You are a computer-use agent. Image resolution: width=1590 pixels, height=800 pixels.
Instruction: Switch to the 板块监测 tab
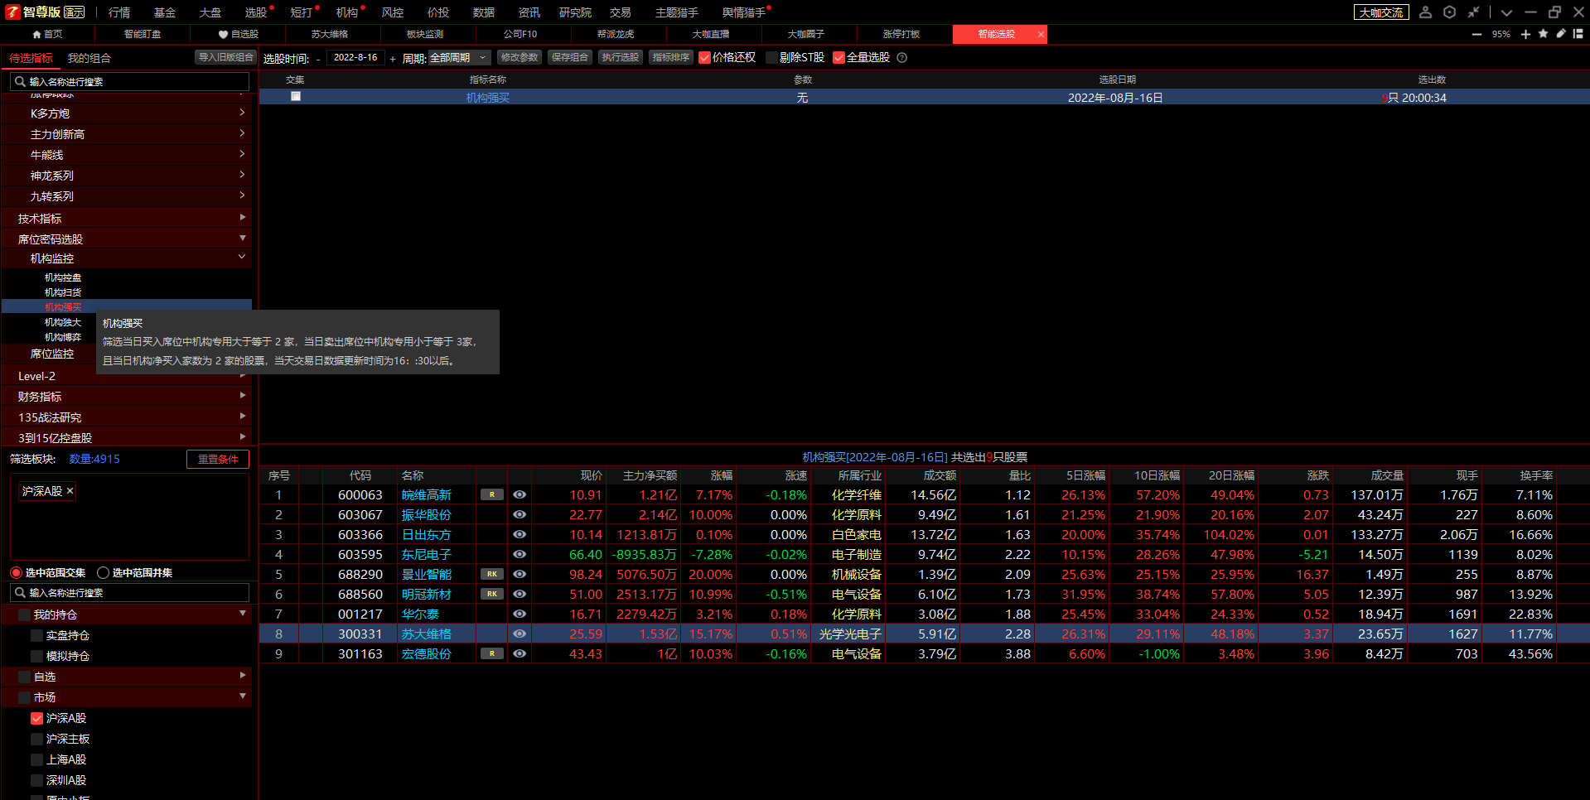(425, 34)
